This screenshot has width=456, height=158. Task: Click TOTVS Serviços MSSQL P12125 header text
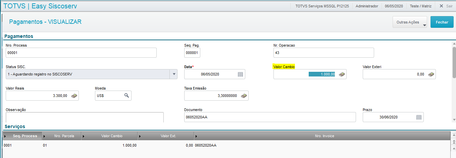[322, 6]
